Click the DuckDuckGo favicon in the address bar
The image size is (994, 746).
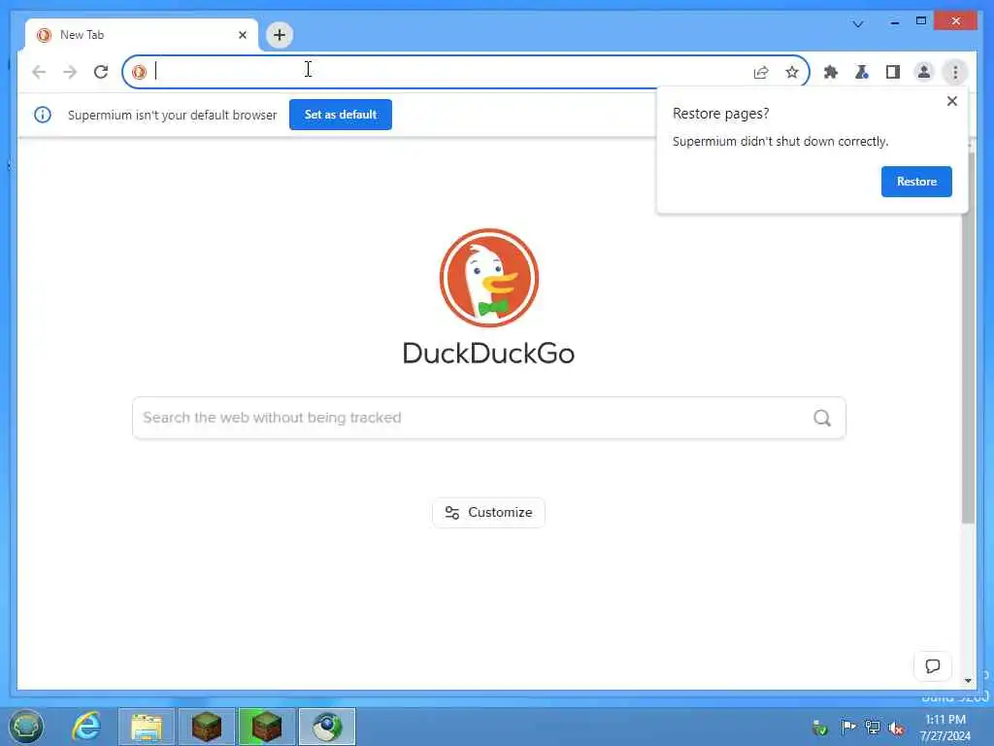[x=140, y=72]
